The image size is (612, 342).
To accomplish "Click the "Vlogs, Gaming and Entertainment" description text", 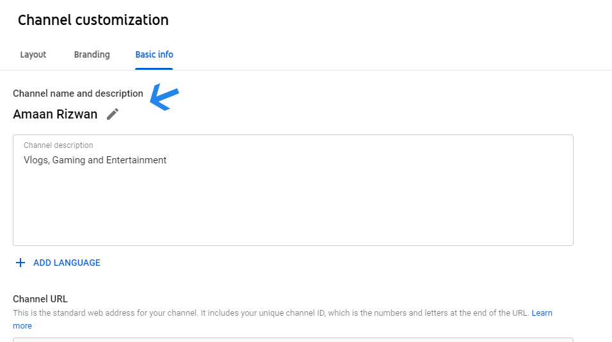I will click(x=95, y=160).
